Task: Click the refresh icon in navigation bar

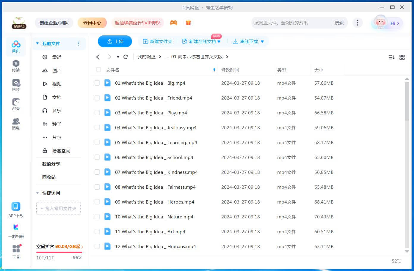Action: [126, 57]
